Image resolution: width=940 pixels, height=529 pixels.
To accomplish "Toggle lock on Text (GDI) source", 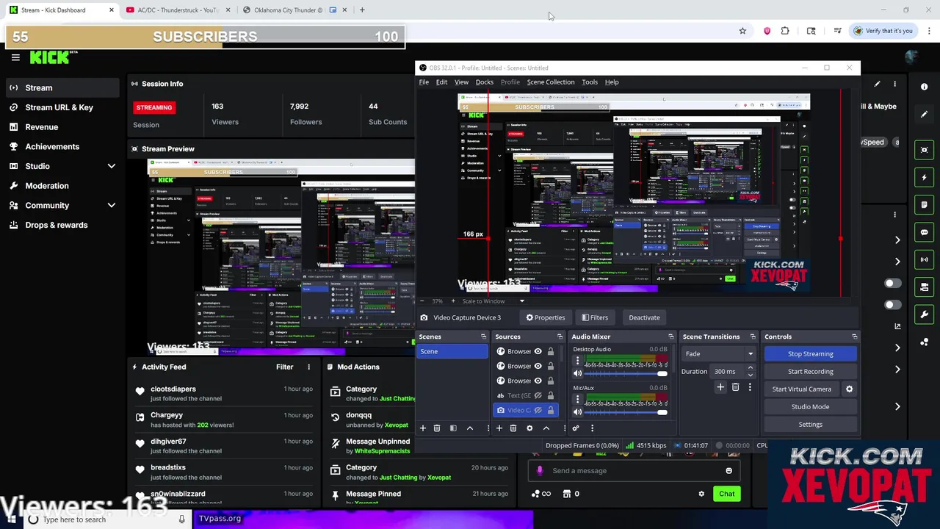I will click(x=551, y=395).
